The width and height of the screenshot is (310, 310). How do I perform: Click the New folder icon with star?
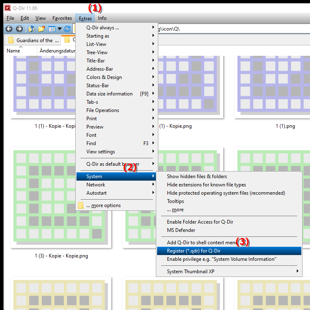coord(41,29)
